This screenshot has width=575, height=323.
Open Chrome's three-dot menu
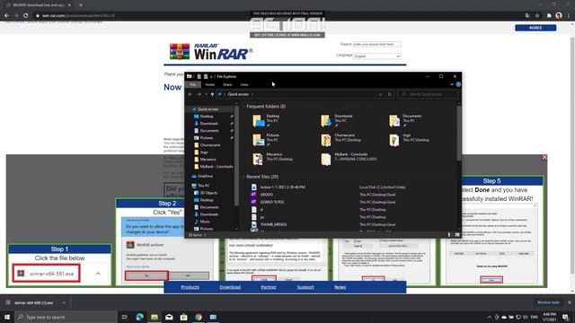point(569,16)
